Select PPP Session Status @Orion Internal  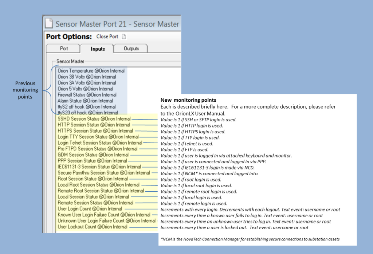click(x=92, y=161)
